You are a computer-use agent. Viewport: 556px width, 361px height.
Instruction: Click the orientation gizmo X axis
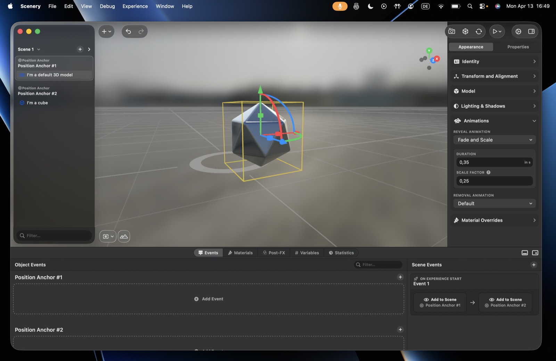click(437, 59)
